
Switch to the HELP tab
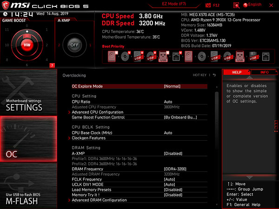237,72
